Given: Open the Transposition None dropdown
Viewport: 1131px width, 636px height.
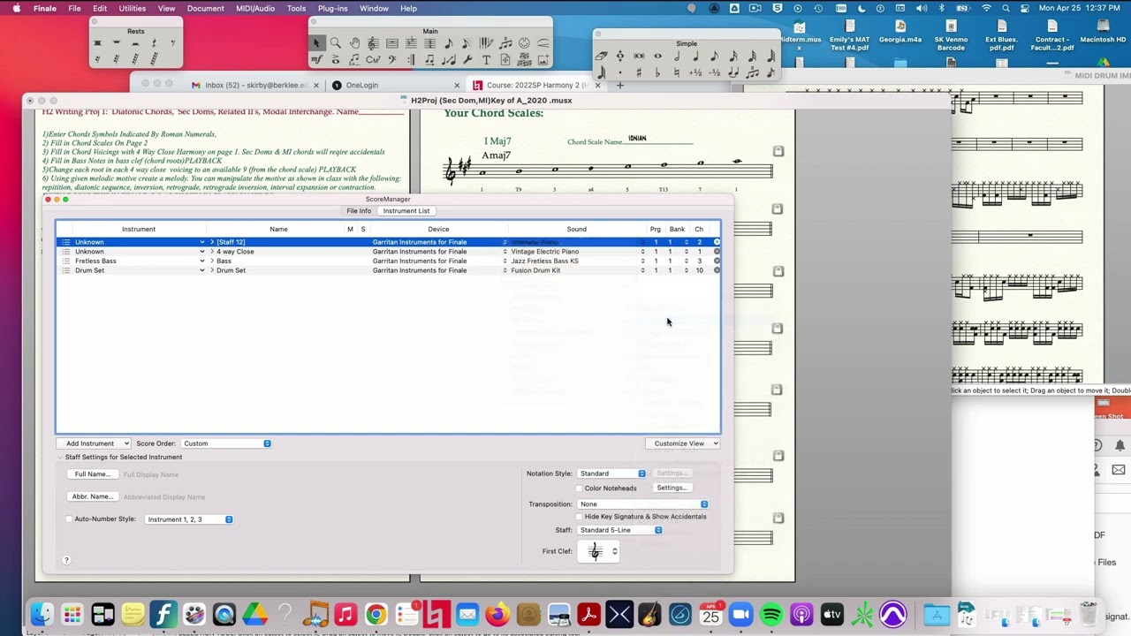Looking at the screenshot, I should click(x=643, y=504).
